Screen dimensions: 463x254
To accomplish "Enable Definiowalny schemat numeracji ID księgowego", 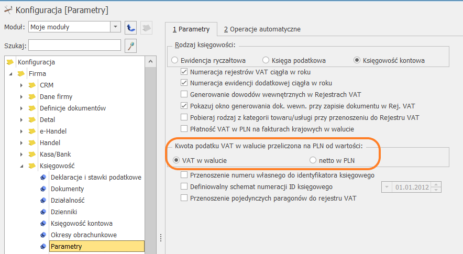I will click(184, 186).
